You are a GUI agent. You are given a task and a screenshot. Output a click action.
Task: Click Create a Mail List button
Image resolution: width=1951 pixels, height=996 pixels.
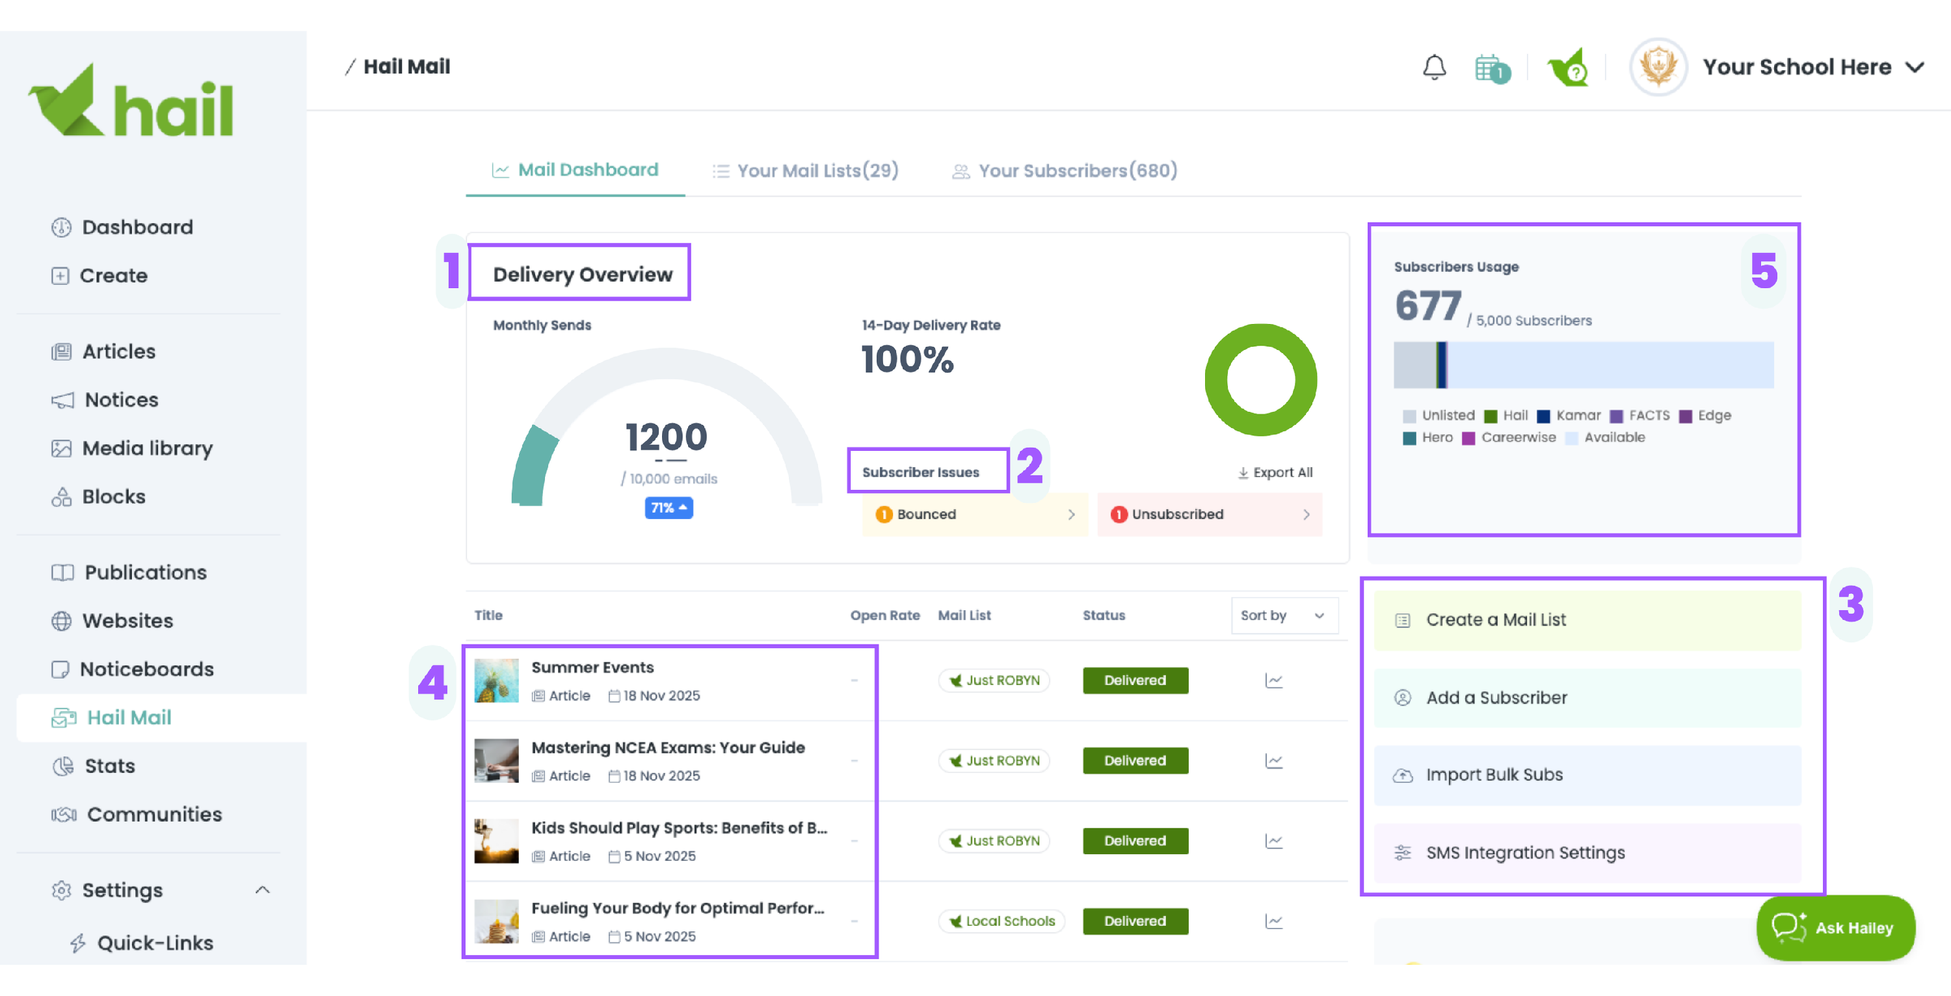tap(1587, 619)
